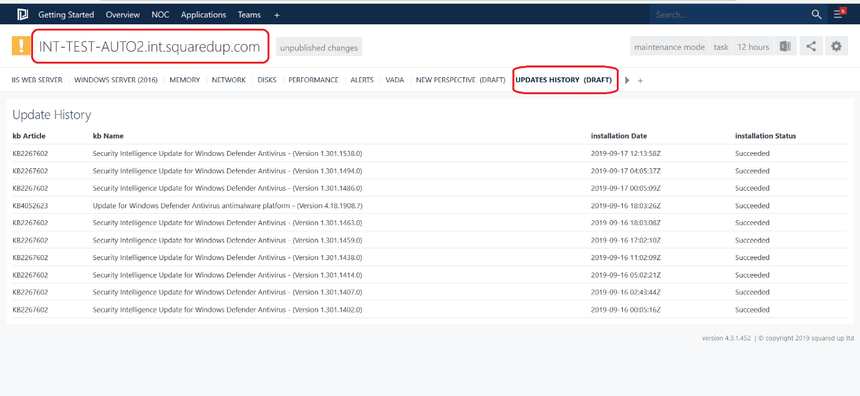Screen dimensions: 860x396
Task: Add a new perspective with plus icon
Action: point(640,80)
